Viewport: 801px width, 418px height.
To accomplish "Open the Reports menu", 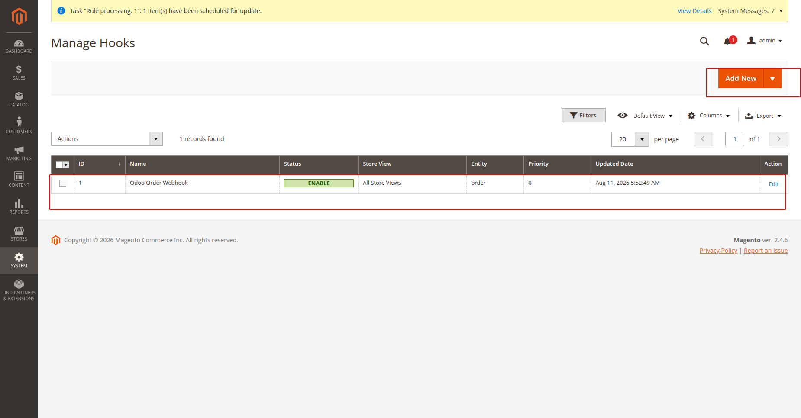I will coord(19,207).
